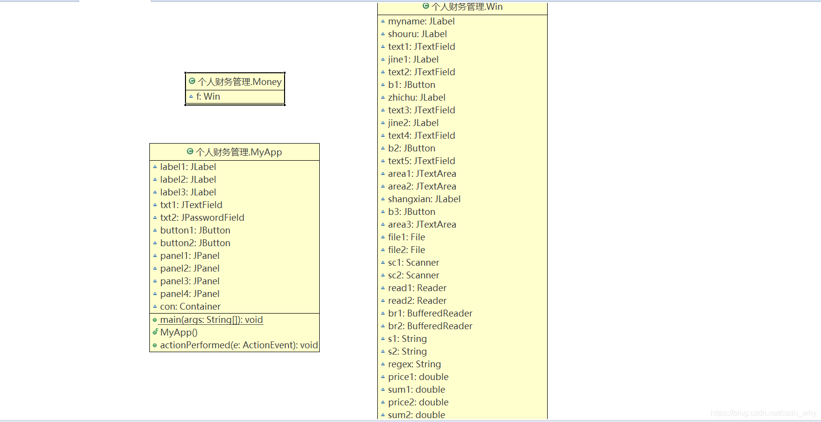The image size is (821, 422).
Task: Select the b2: JButton field
Action: pyautogui.click(x=411, y=148)
